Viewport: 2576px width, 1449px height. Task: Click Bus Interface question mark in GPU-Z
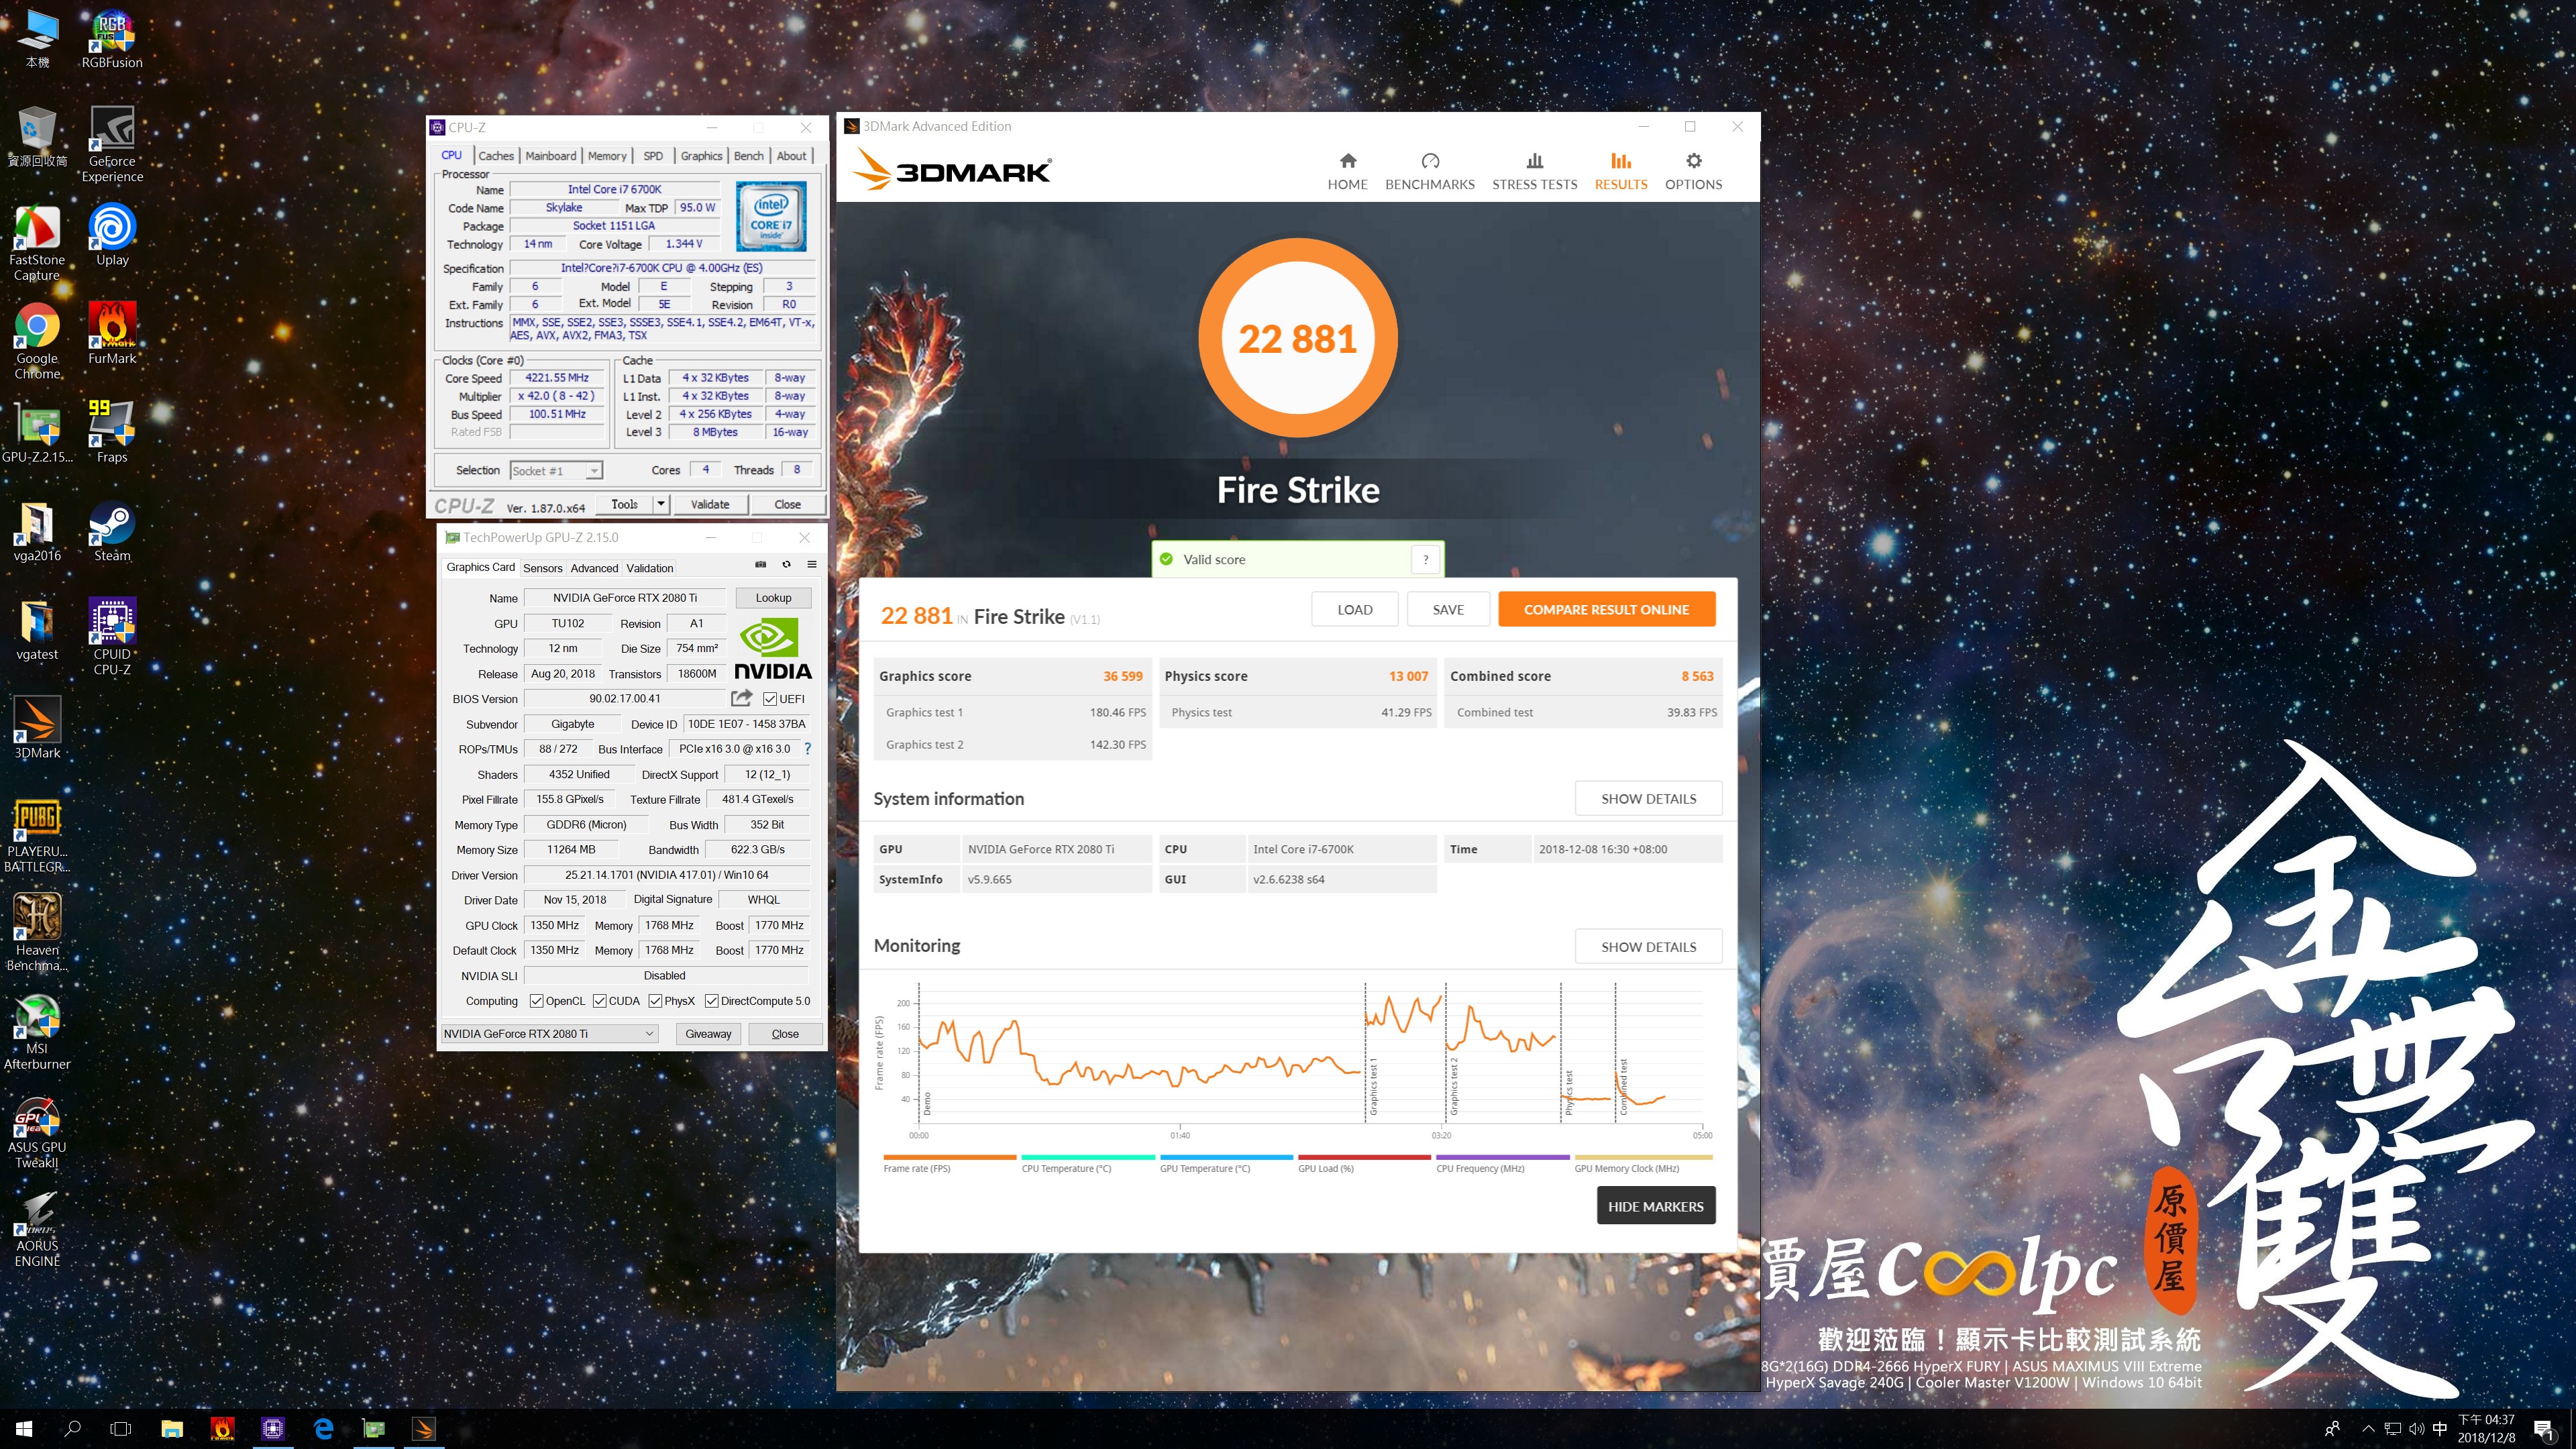pyautogui.click(x=807, y=749)
